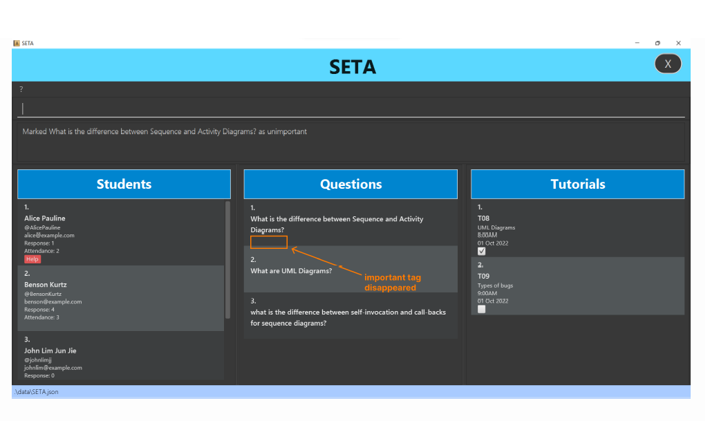Click the T08 date "01 Oct 2022"
This screenshot has width=710, height=421.
(x=493, y=243)
